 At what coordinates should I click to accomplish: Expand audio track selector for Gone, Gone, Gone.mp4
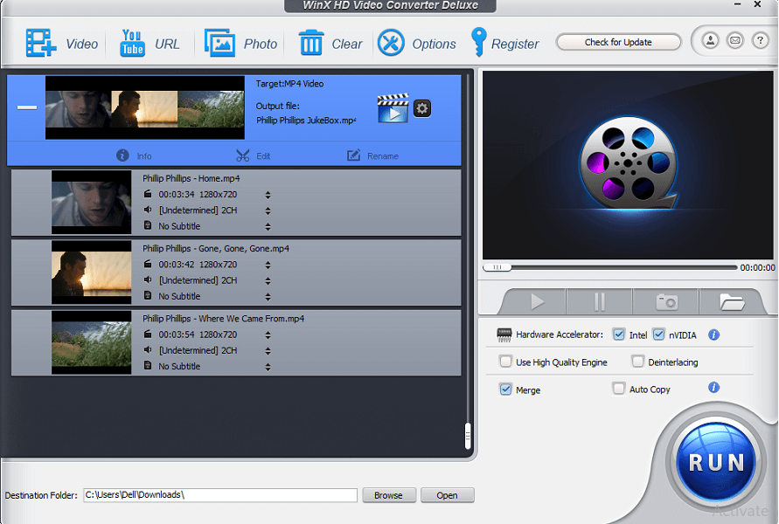[268, 281]
